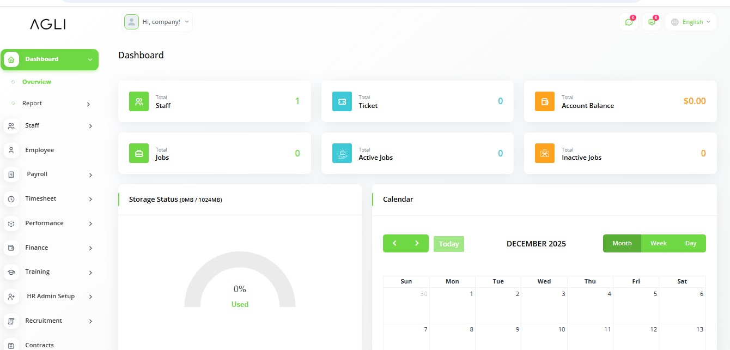Select Overview under Dashboard
The height and width of the screenshot is (350, 730).
[36, 82]
